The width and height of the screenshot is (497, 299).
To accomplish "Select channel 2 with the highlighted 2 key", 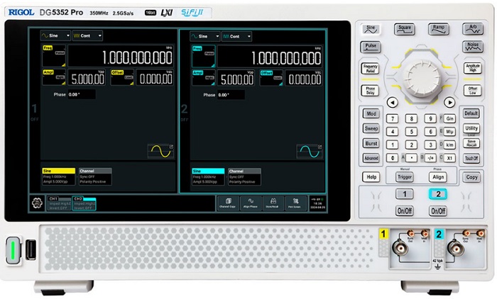I will tap(438, 194).
